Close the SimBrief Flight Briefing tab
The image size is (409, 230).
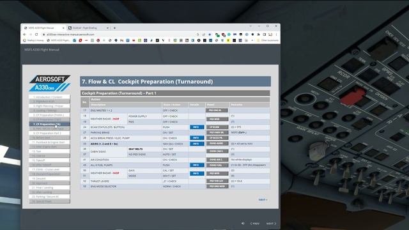tap(107, 28)
